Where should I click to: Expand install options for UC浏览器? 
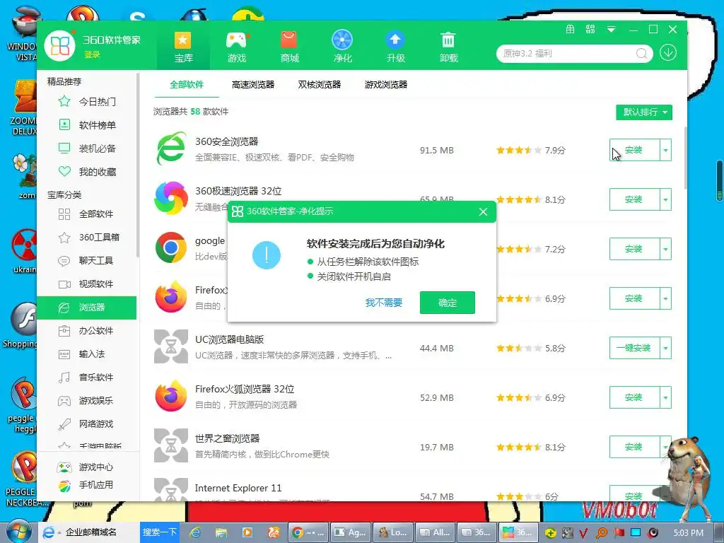(665, 348)
